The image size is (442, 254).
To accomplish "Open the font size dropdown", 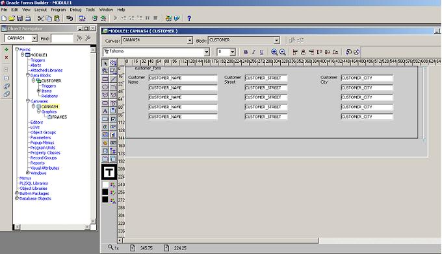I will tap(233, 52).
